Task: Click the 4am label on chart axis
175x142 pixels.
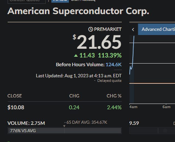Action: (133, 107)
